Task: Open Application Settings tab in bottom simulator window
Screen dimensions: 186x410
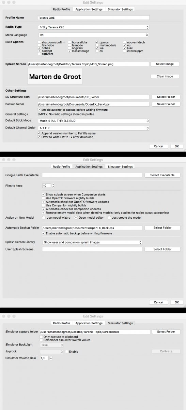Action: 89,323
